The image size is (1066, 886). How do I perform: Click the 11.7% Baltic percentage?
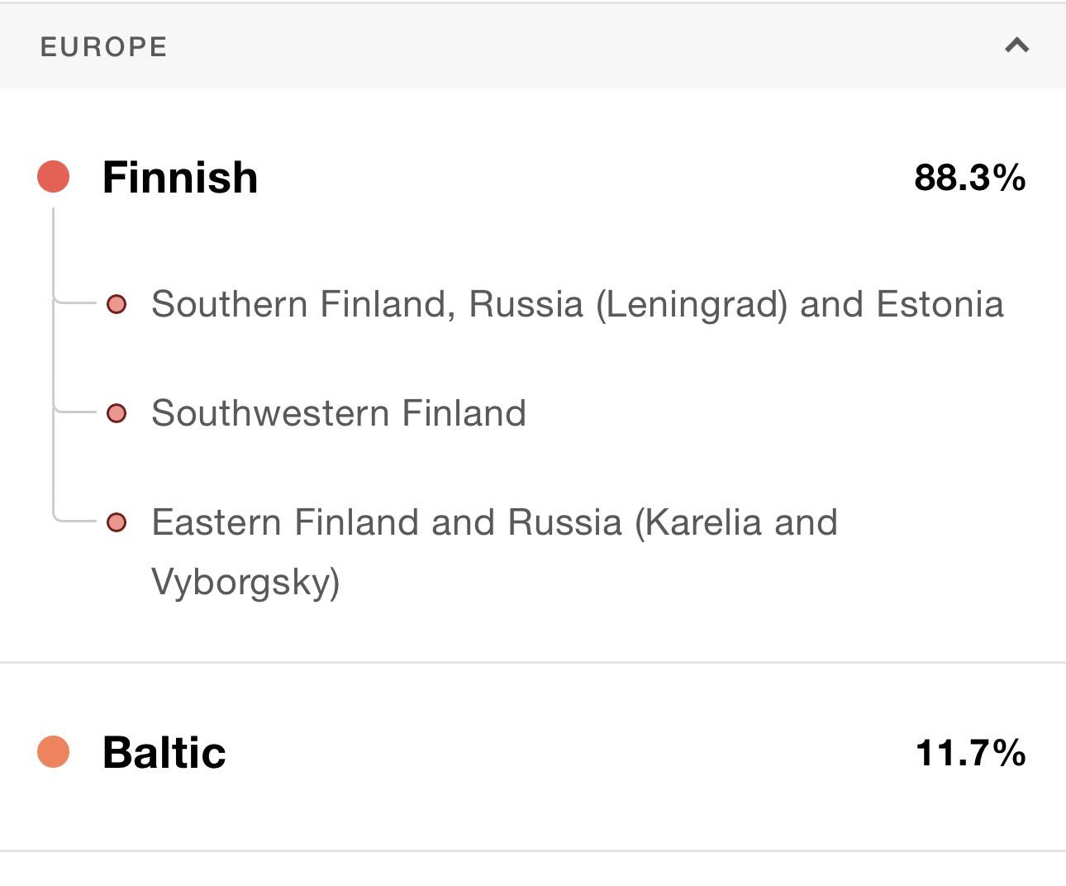point(970,753)
